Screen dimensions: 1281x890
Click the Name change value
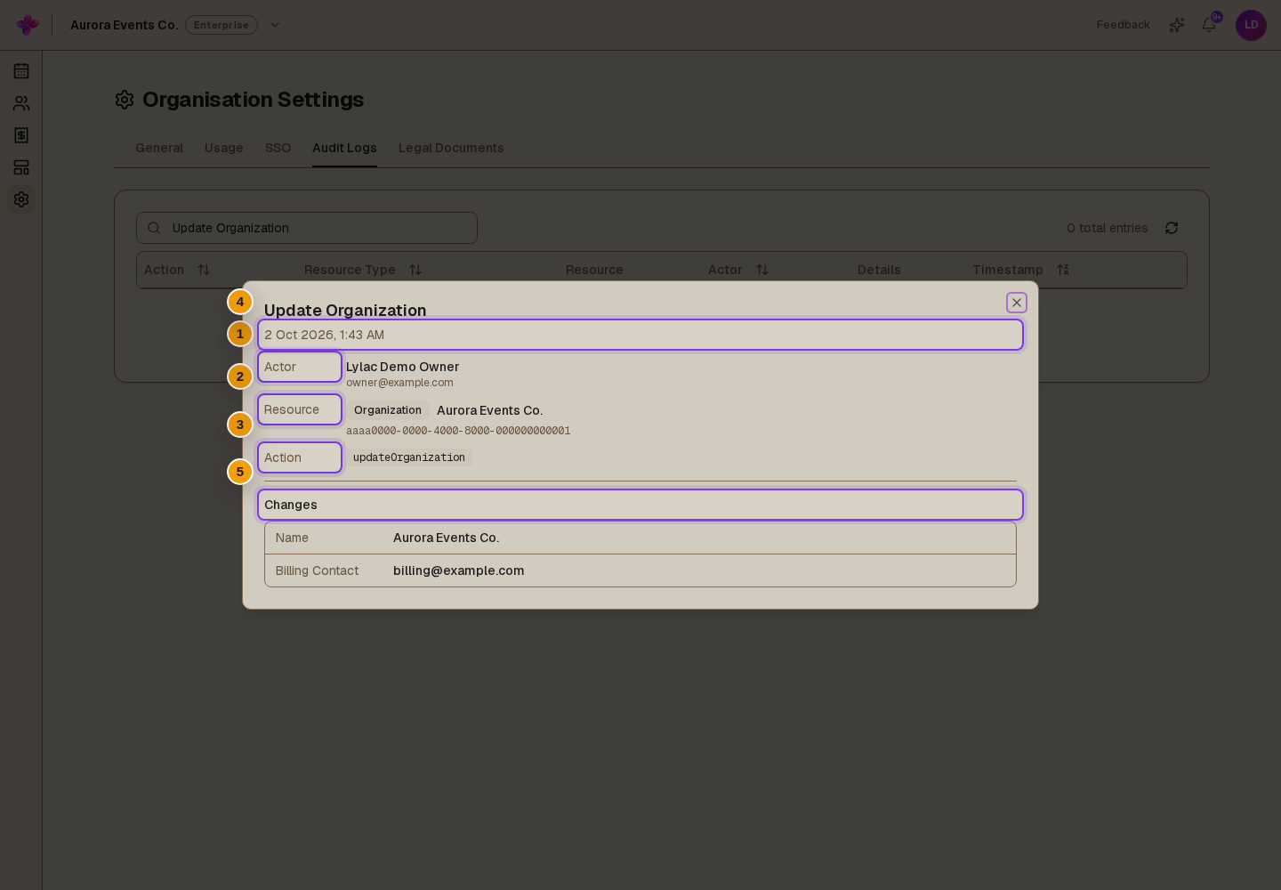447,538
